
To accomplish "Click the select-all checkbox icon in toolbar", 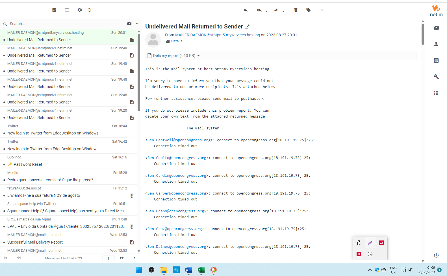I will tap(55, 10).
